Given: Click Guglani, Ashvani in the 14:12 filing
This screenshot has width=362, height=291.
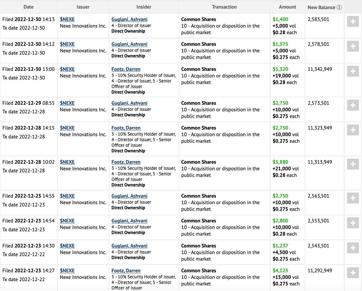Looking at the screenshot, I should pyautogui.click(x=129, y=44).
